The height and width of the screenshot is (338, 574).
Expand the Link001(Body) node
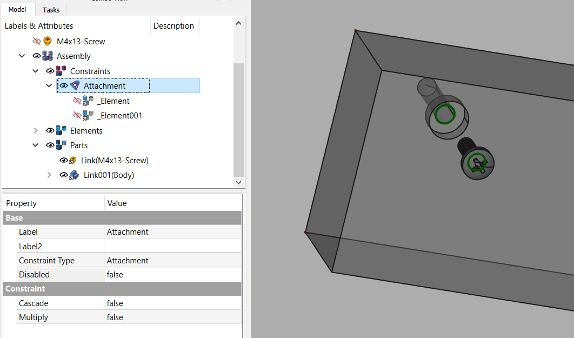click(x=49, y=175)
